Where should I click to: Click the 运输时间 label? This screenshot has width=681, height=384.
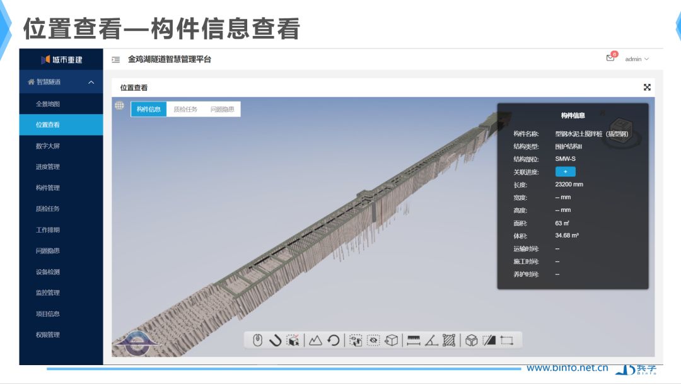click(x=526, y=248)
